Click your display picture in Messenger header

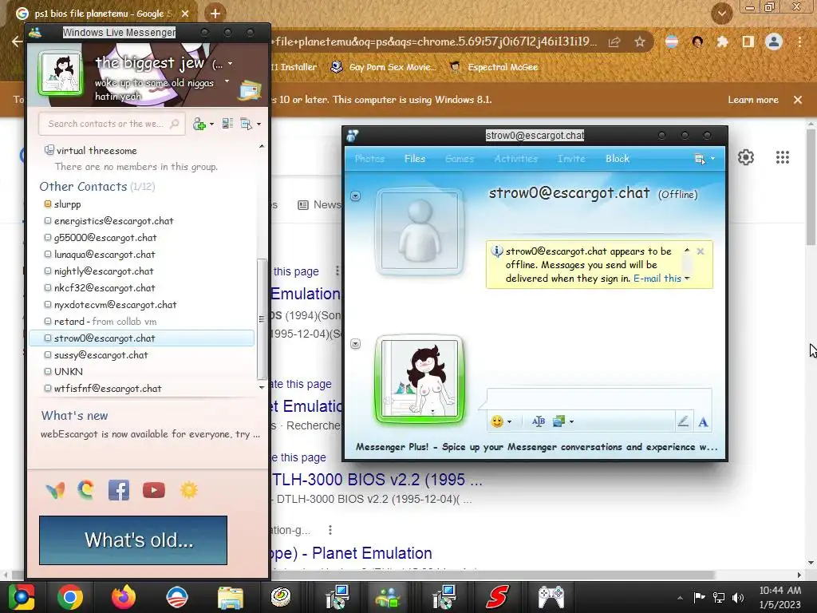61,73
